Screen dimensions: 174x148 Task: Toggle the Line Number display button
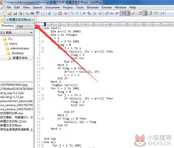click(x=128, y=13)
